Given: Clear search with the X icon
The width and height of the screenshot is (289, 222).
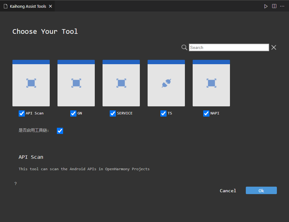Looking at the screenshot, I should (x=274, y=47).
